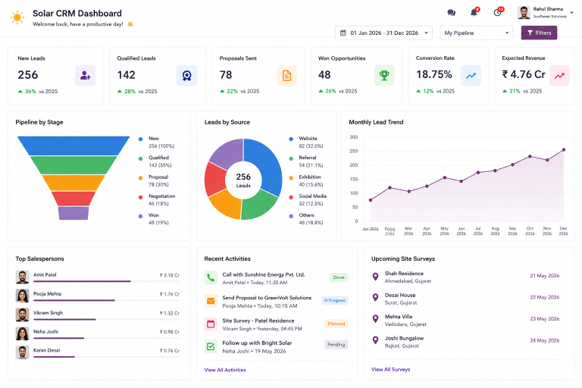Click Amit Patel's avatar
The height and width of the screenshot is (388, 582).
click(x=22, y=277)
